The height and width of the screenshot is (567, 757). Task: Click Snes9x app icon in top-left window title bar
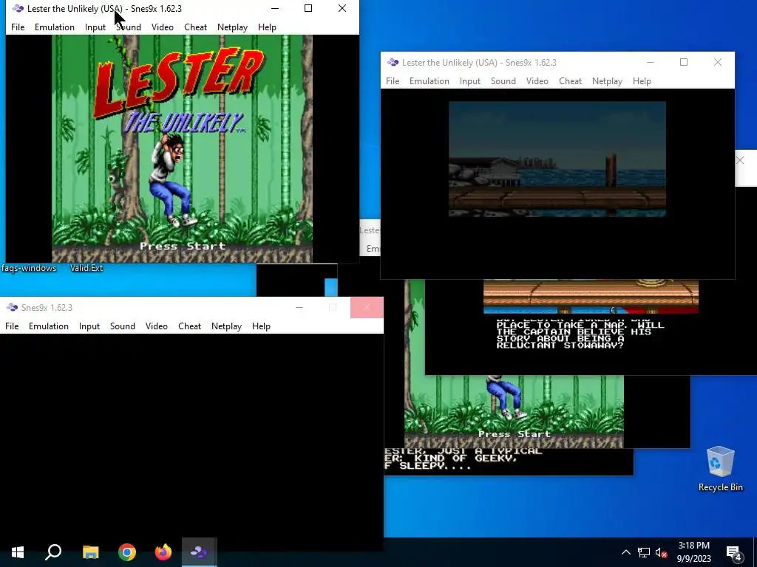18,9
